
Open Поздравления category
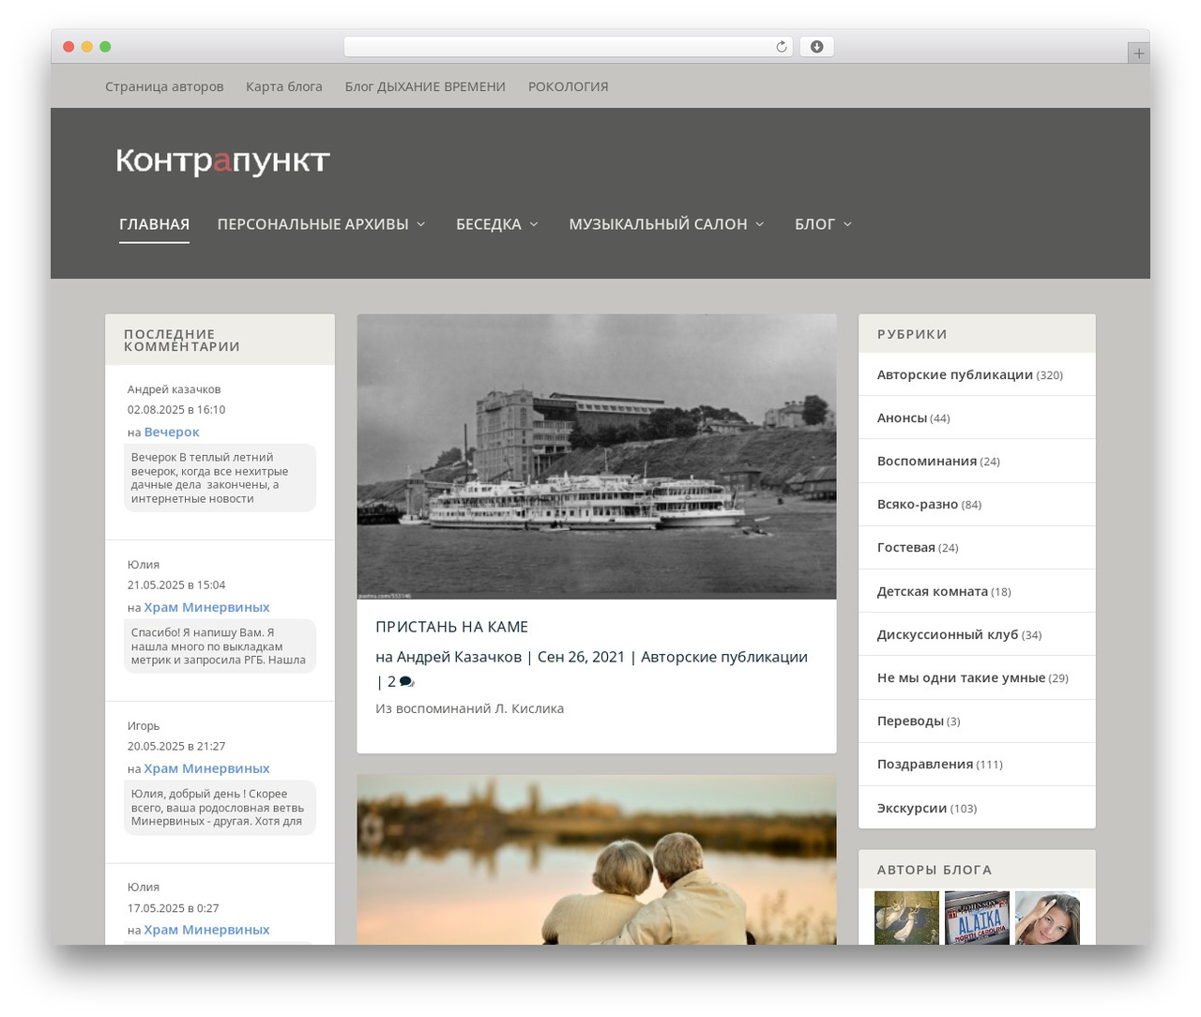[x=925, y=765]
